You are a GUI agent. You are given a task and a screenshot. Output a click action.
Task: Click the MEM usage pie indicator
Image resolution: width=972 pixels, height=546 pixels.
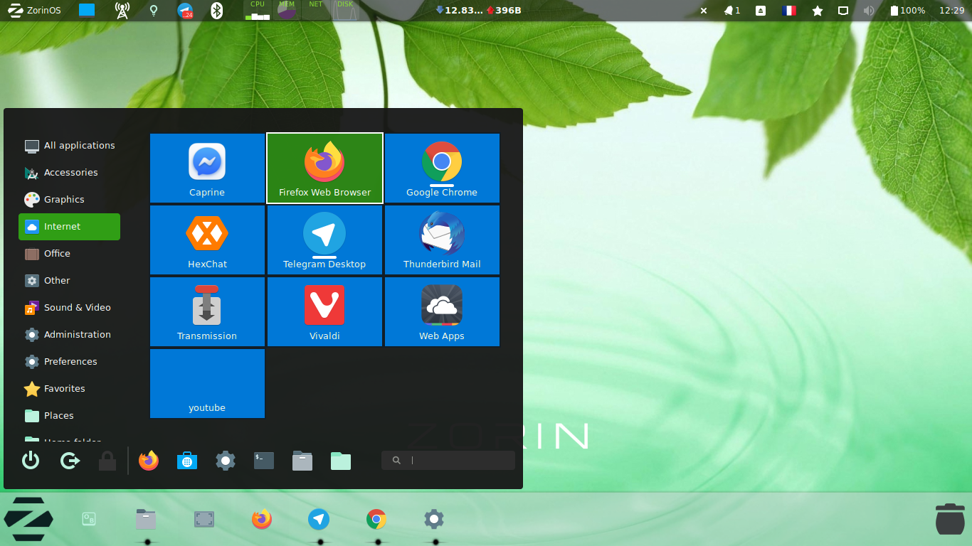click(x=287, y=10)
